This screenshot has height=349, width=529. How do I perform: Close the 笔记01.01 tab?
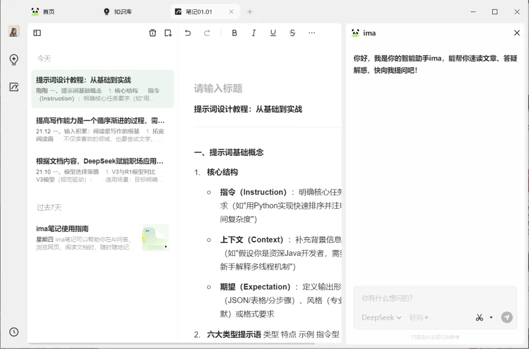click(x=231, y=12)
